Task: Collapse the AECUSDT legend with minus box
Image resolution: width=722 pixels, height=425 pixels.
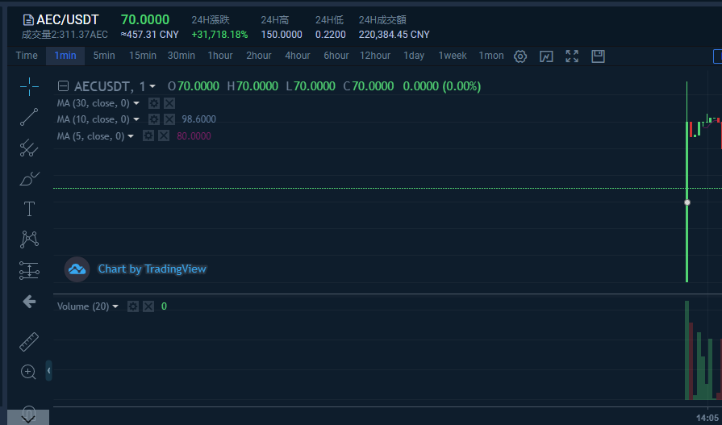Action: (x=63, y=86)
